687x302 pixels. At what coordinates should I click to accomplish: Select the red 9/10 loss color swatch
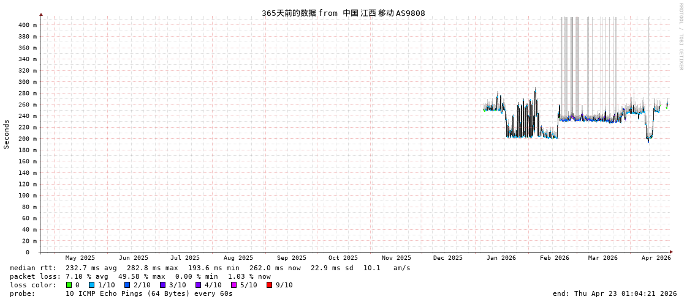point(269,285)
